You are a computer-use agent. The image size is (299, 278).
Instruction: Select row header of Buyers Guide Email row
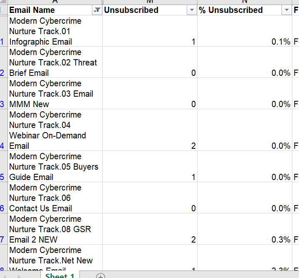pyautogui.click(x=4, y=166)
